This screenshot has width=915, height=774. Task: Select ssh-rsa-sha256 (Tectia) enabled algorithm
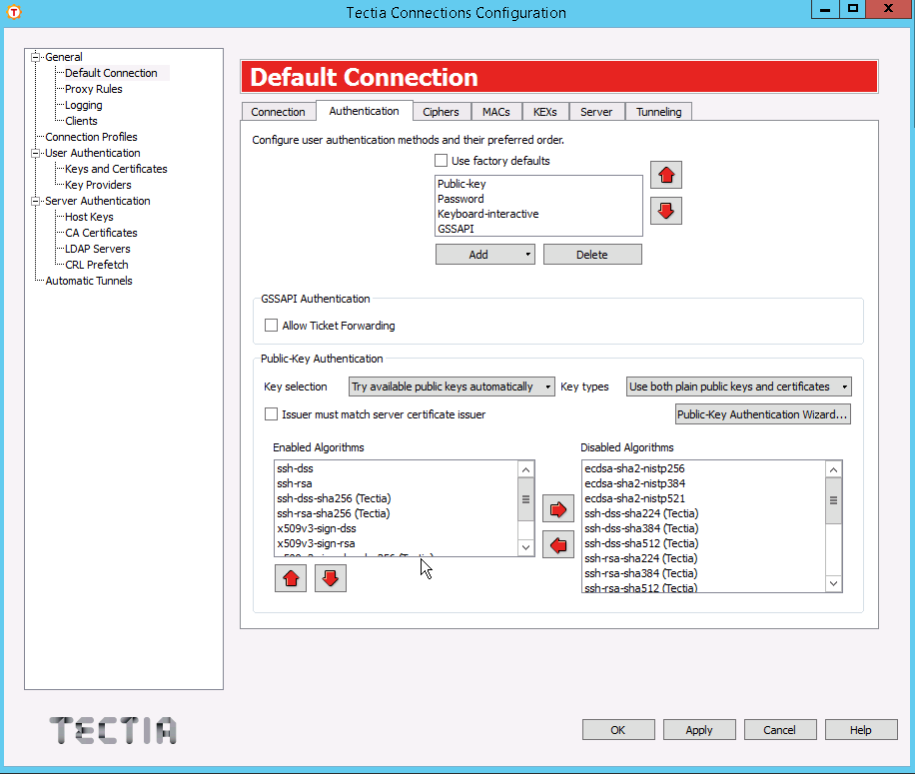pyautogui.click(x=397, y=513)
